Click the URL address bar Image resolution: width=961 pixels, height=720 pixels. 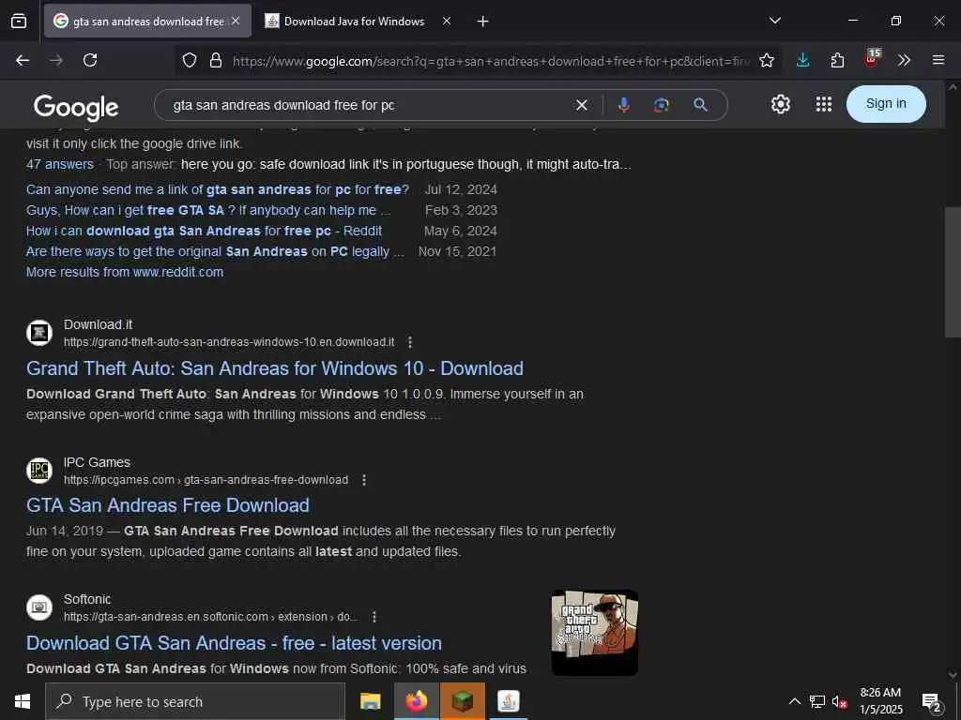(490, 61)
